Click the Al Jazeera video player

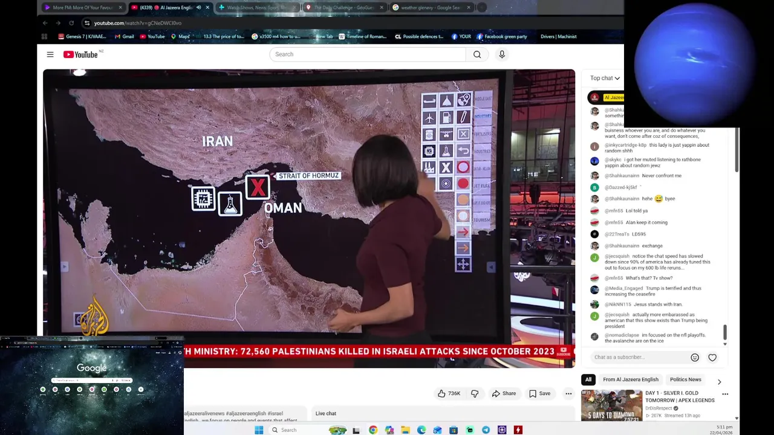tap(308, 219)
